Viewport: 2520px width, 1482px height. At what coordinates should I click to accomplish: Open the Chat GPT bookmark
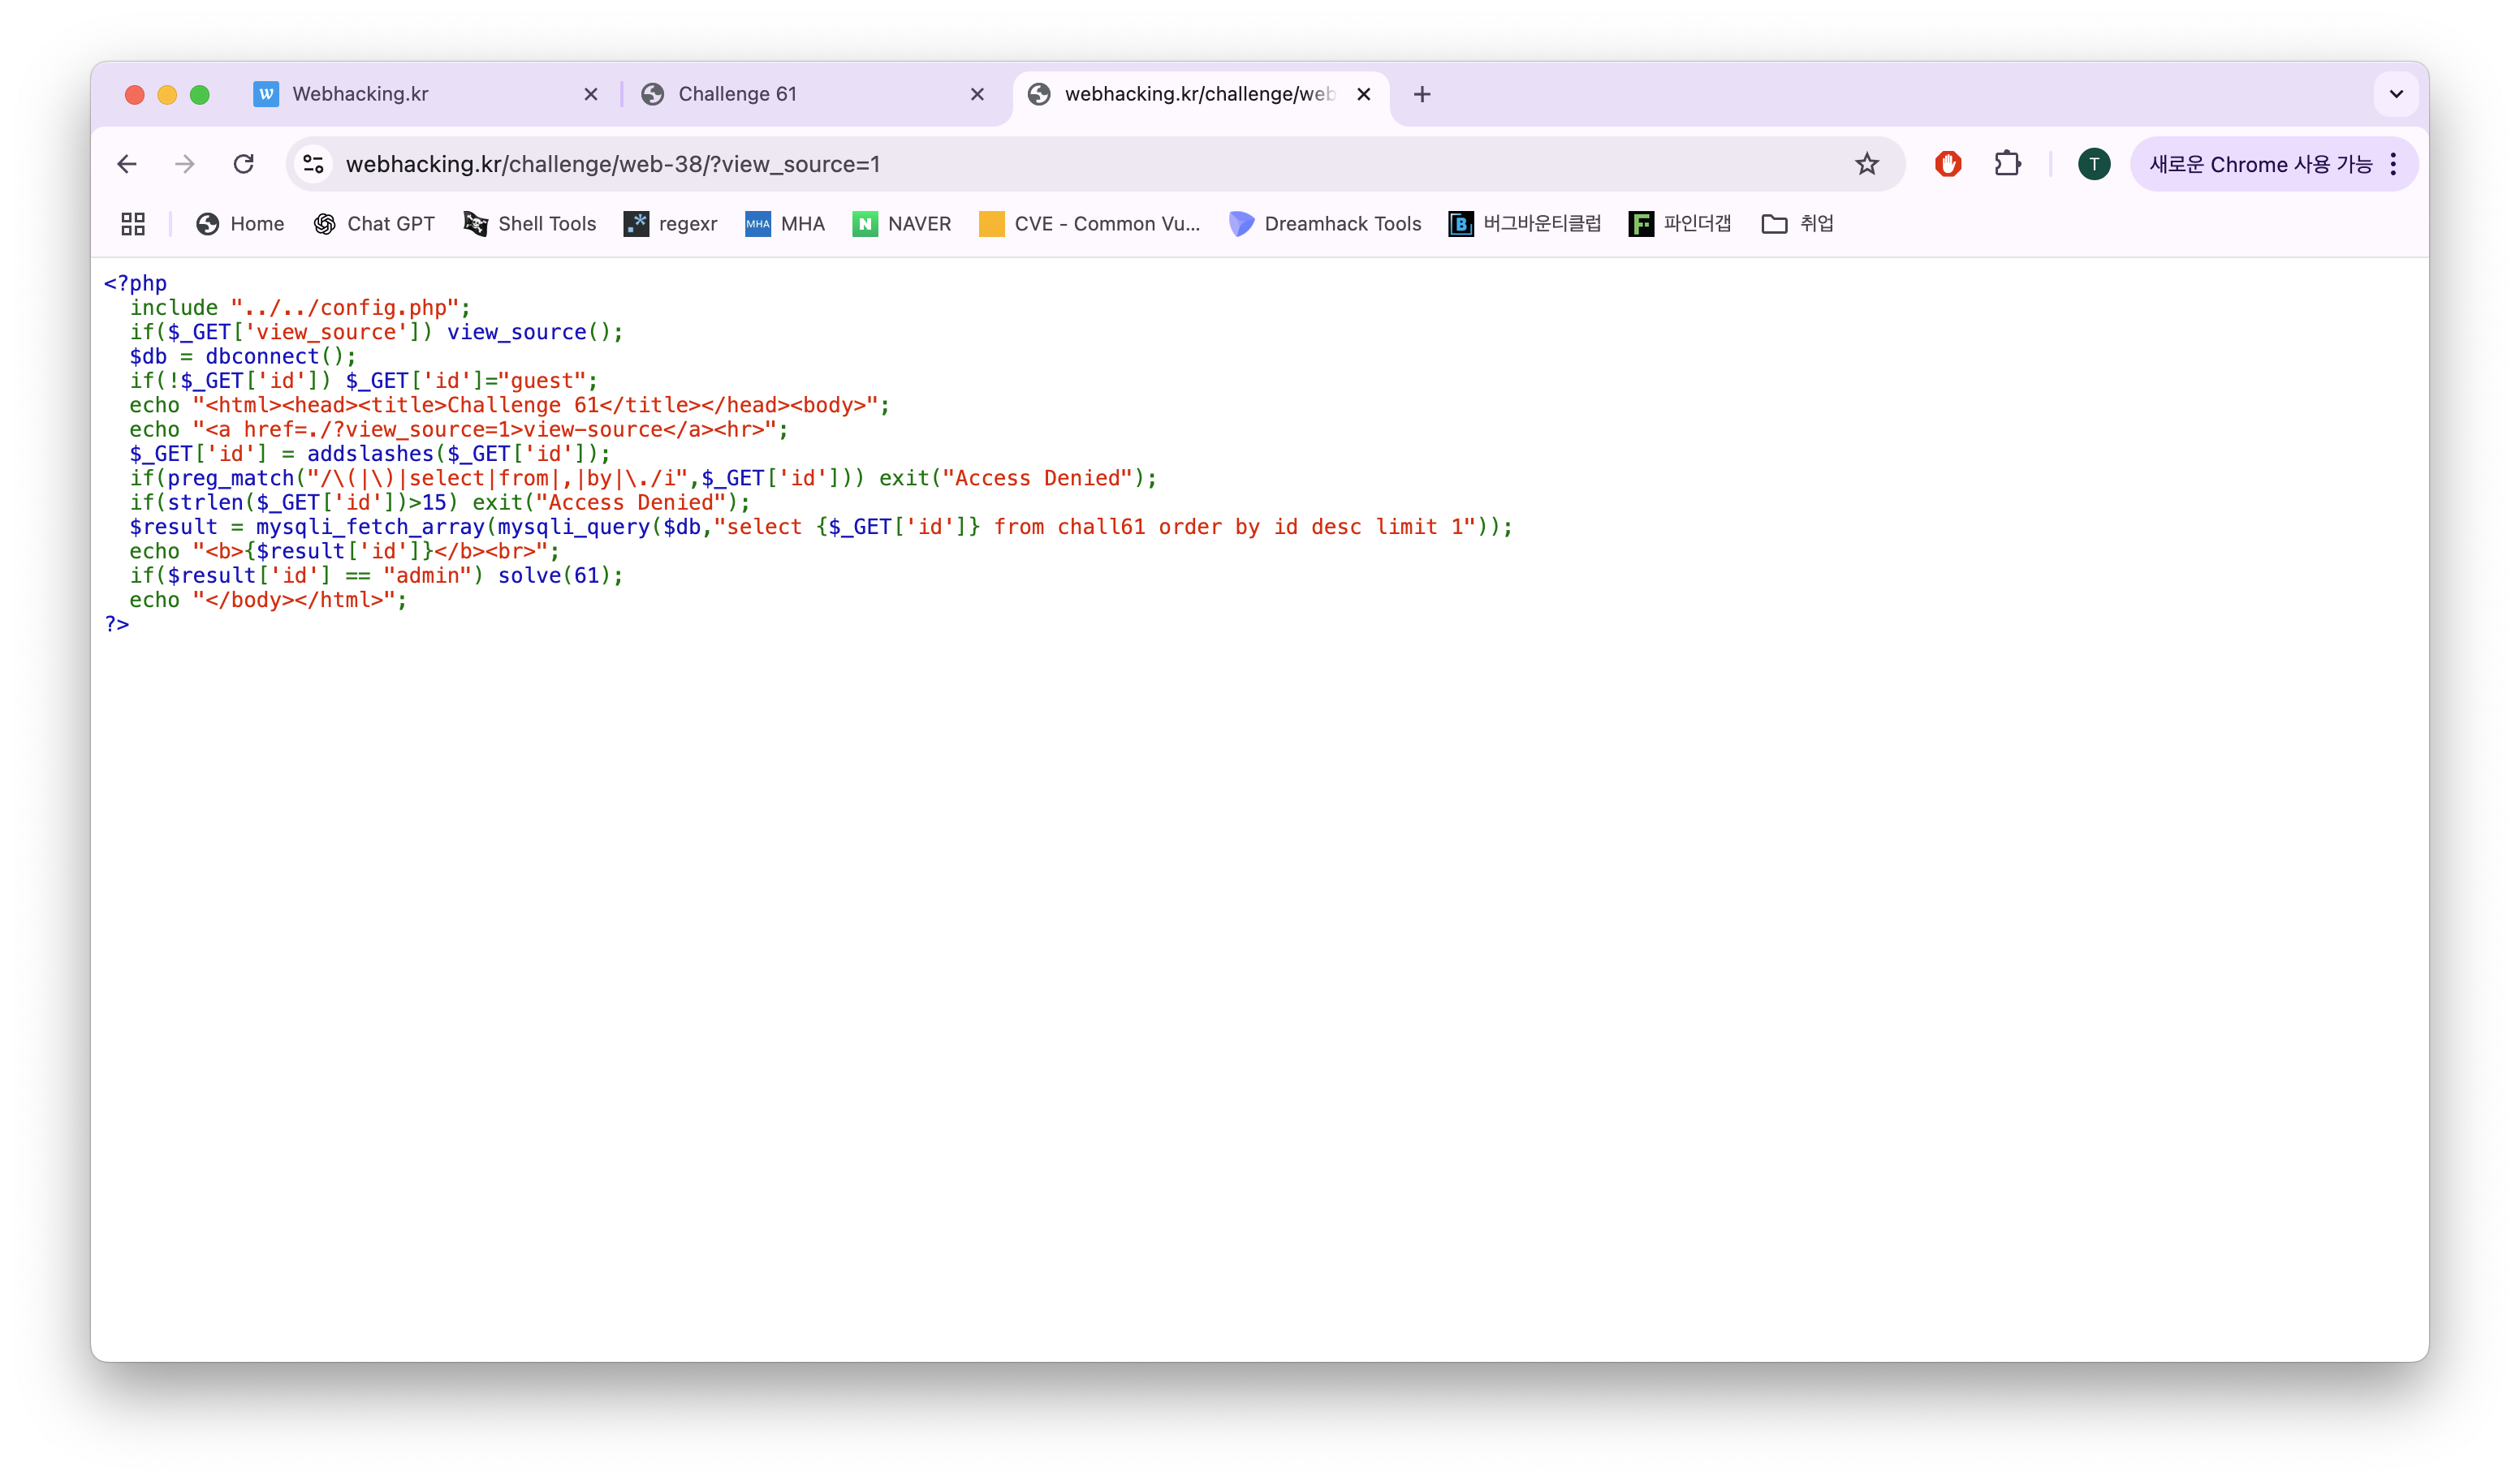point(375,224)
